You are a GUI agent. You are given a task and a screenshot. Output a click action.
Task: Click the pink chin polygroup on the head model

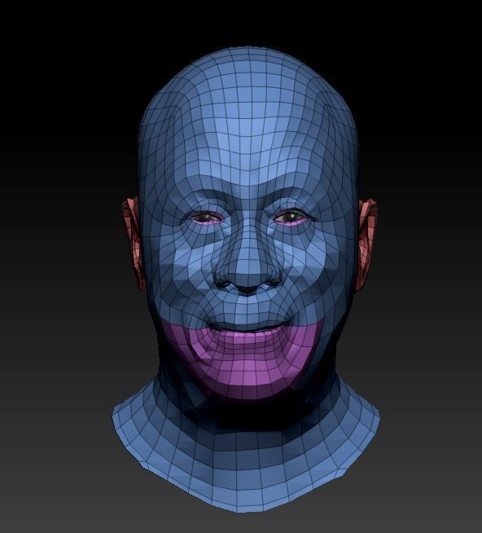tap(246, 360)
